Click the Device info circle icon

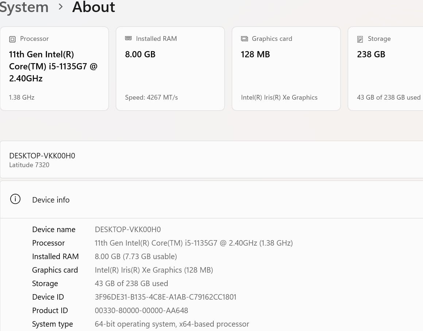(x=15, y=199)
